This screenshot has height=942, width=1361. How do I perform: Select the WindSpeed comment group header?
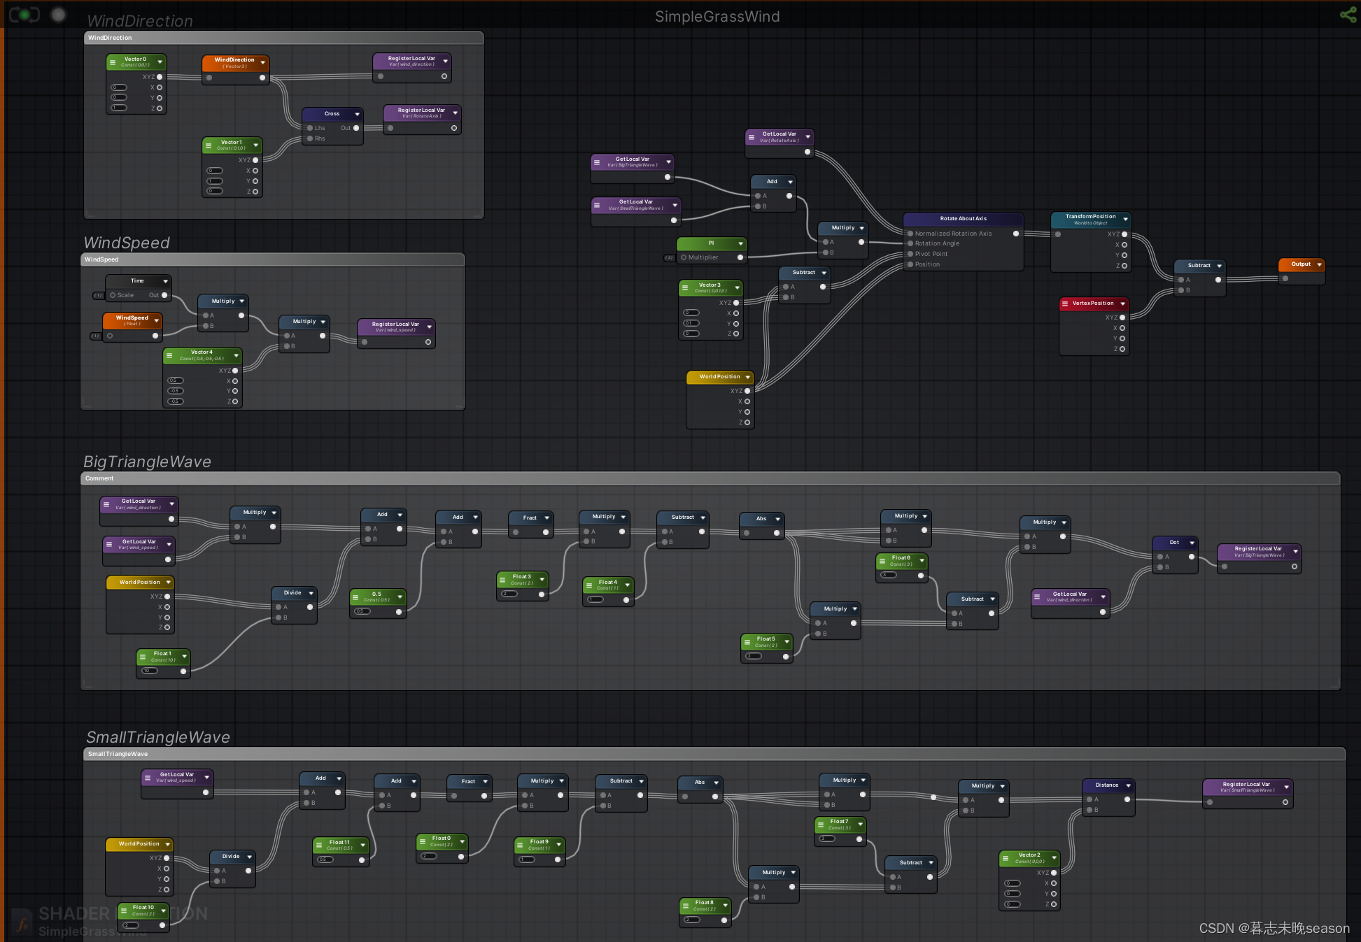click(x=273, y=259)
